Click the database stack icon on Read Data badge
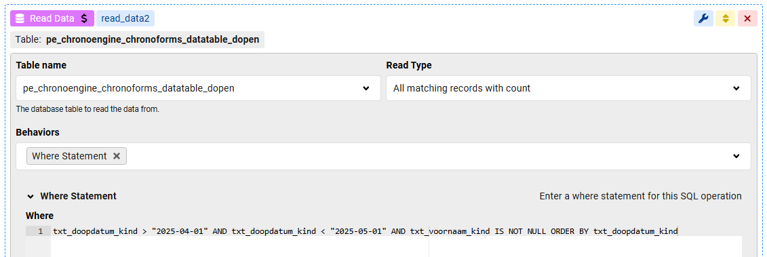This screenshot has width=767, height=257. 20,18
